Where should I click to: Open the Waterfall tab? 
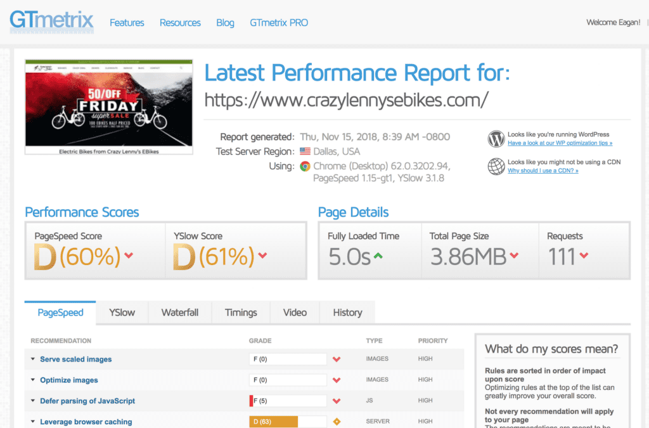tap(179, 313)
